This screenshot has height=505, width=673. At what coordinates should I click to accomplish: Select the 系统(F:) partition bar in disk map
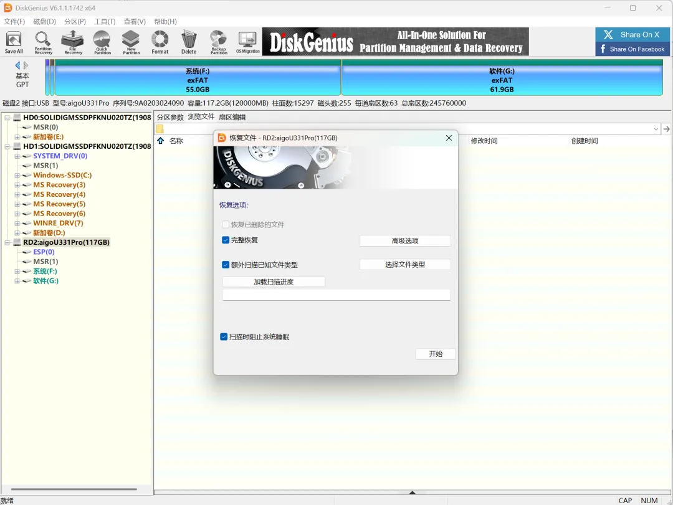point(198,78)
